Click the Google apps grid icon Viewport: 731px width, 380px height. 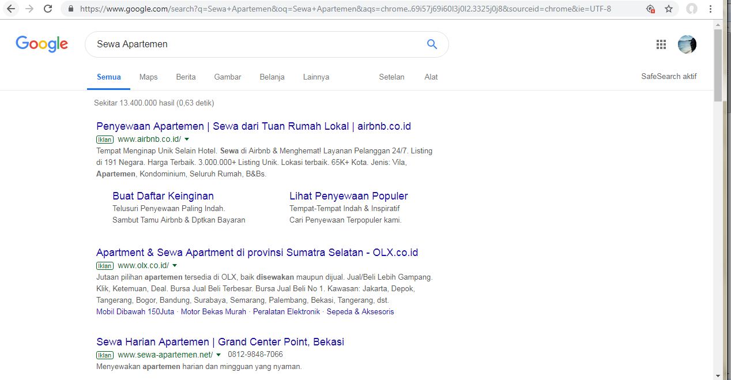[661, 44]
